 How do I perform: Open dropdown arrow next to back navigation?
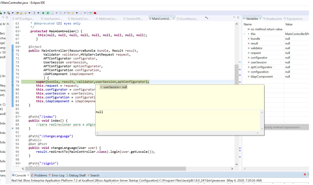77,13
